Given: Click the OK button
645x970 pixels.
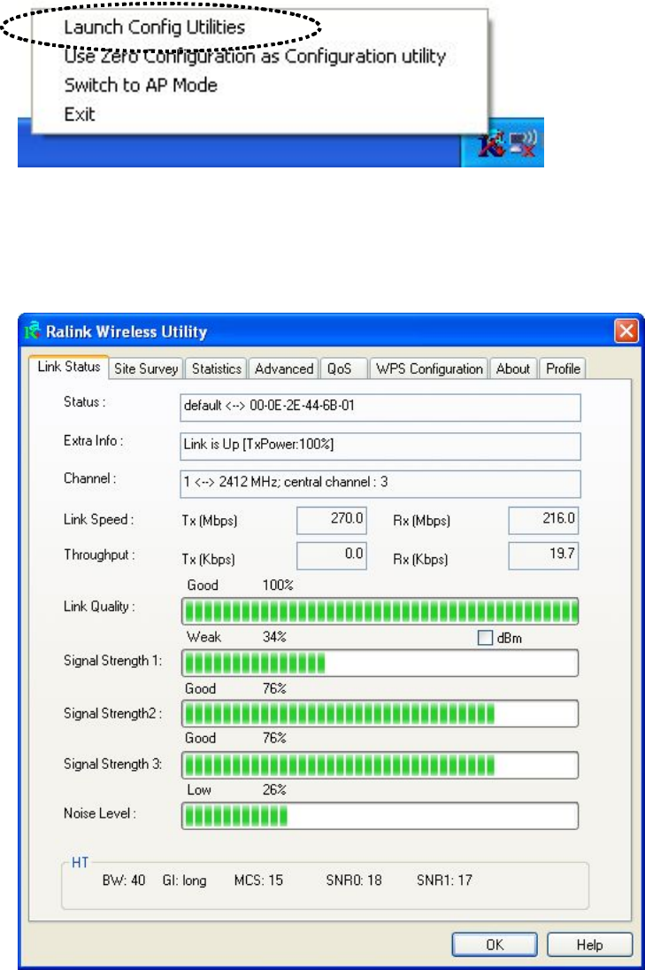Looking at the screenshot, I should click(495, 944).
